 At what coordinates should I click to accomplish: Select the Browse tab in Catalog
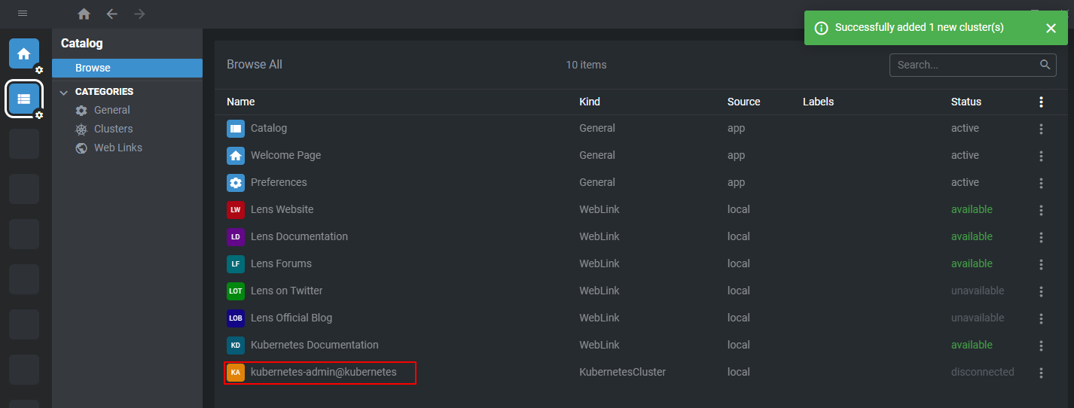pos(127,68)
